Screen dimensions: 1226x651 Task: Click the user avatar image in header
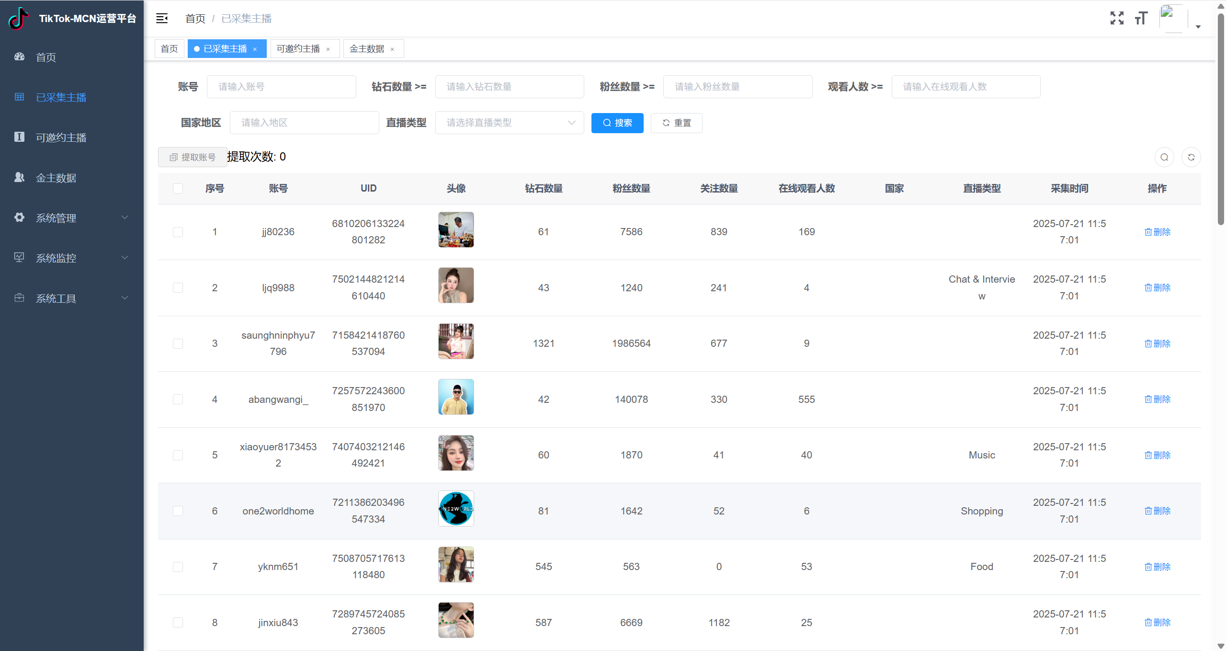pyautogui.click(x=1173, y=18)
